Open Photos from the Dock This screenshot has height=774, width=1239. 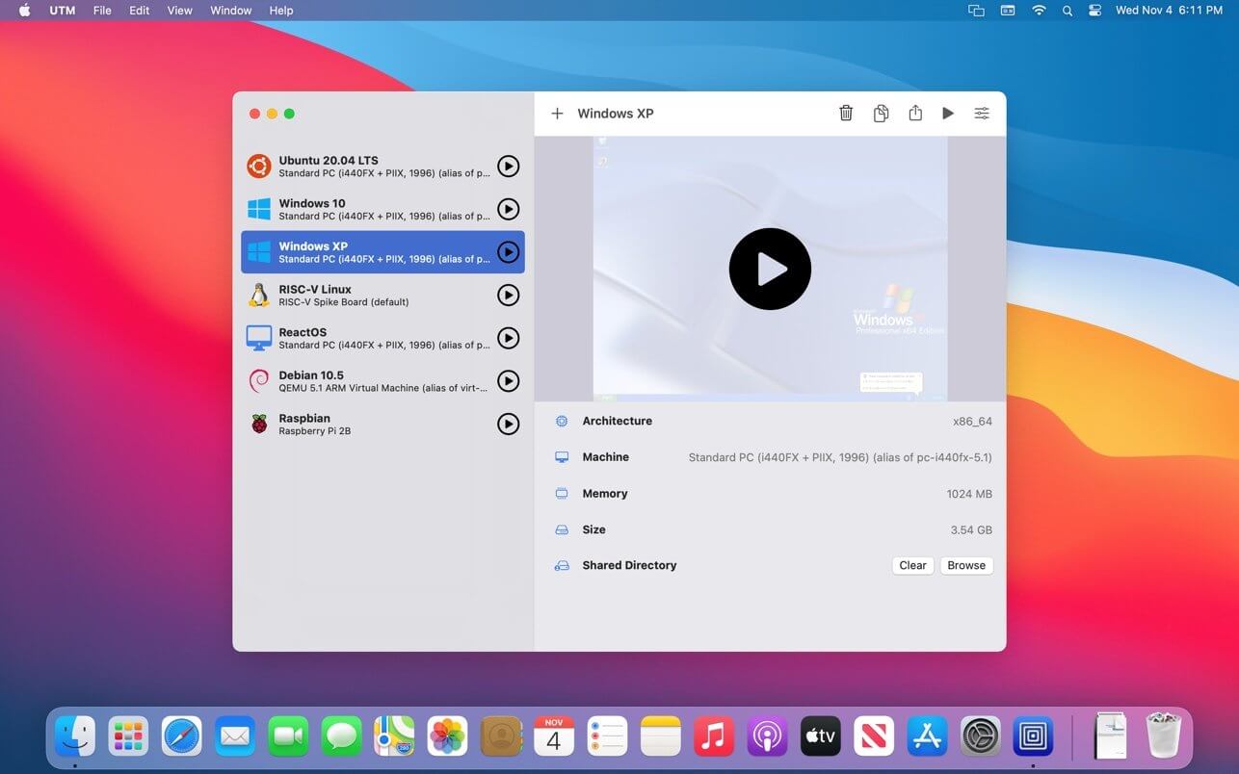tap(447, 737)
